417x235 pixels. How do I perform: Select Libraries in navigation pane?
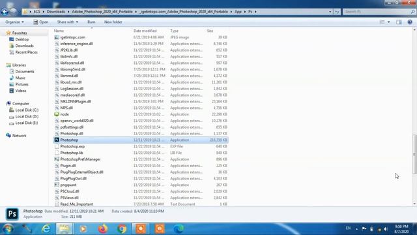click(19, 65)
